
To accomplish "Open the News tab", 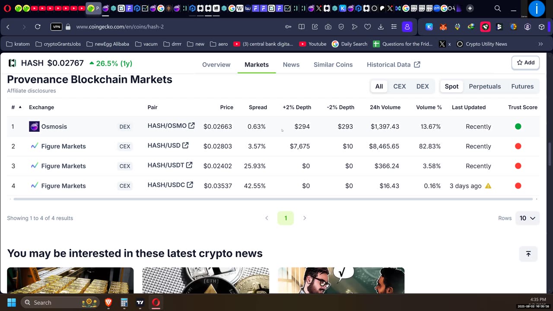I will 291,64.
